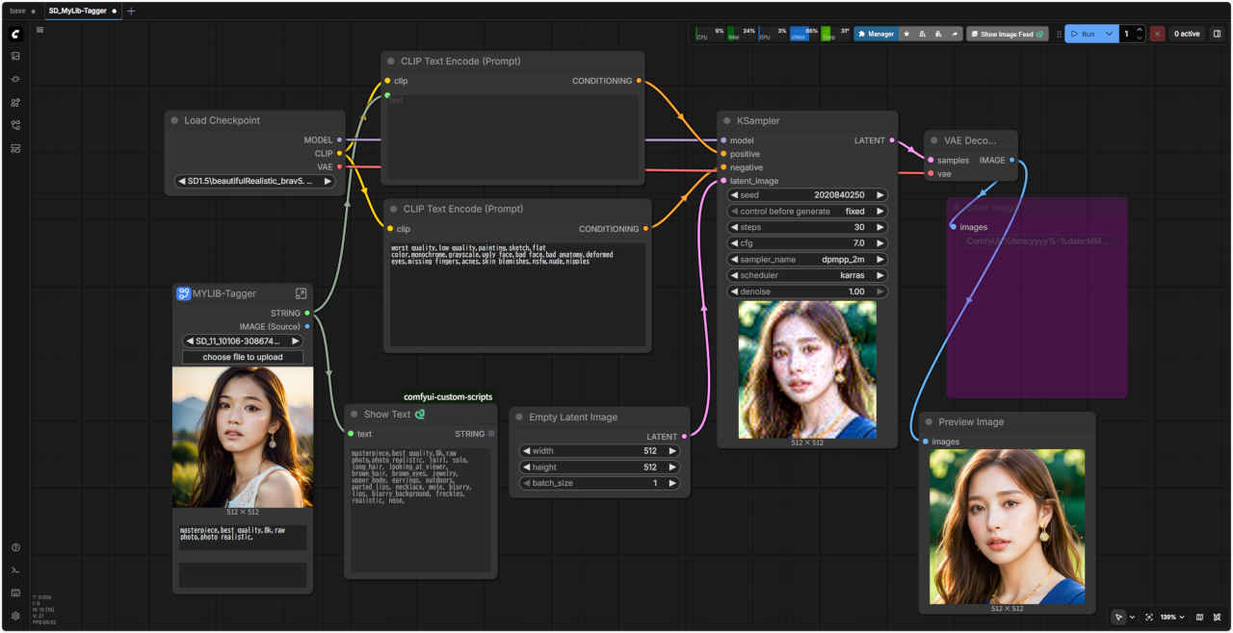The image size is (1233, 633).
Task: Click the red cancel run button
Action: [x=1157, y=34]
